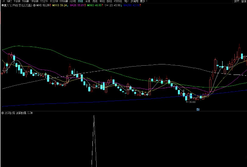
Task: Switch to the highlighted 日线 daily tab
Action: tap(80, 1)
